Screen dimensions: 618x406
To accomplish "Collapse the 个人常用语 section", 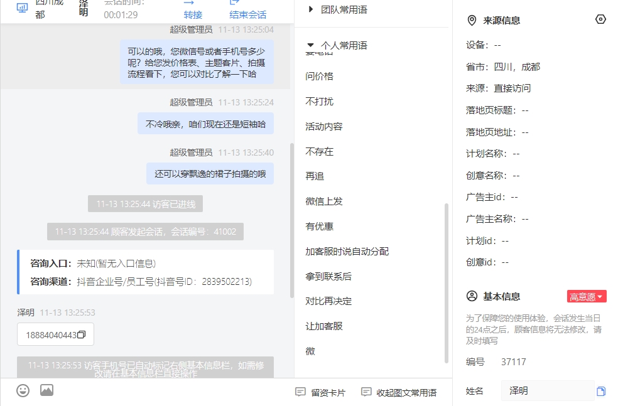I will tap(311, 45).
